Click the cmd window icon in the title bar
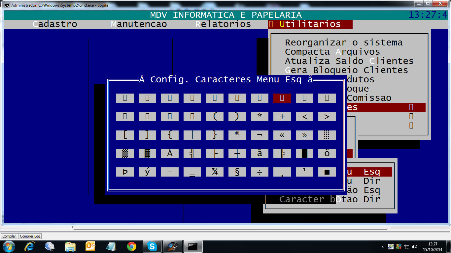The height and width of the screenshot is (253, 451). point(7,5)
